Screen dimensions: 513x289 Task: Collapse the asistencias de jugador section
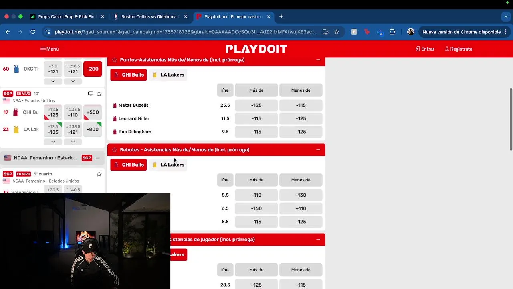(318, 240)
